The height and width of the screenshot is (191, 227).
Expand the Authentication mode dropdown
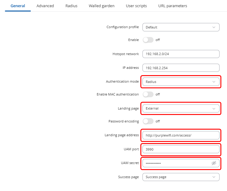181,82
